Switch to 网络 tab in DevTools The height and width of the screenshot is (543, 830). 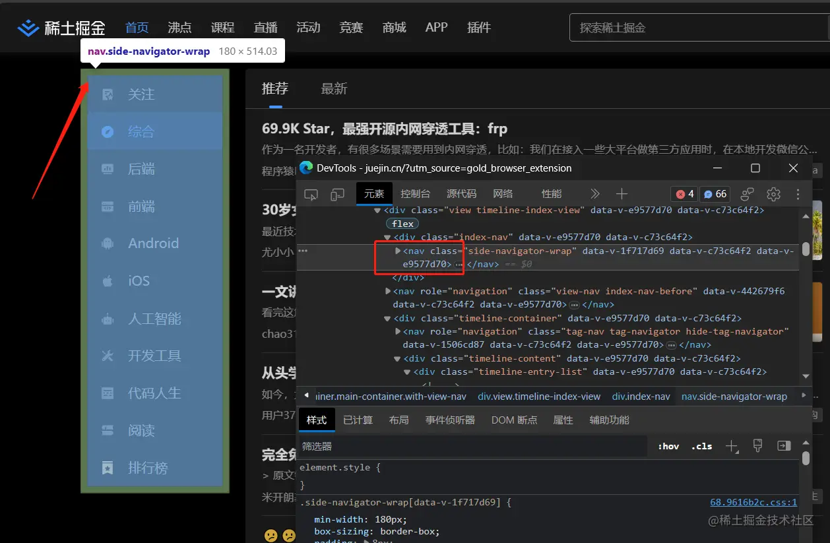[503, 194]
